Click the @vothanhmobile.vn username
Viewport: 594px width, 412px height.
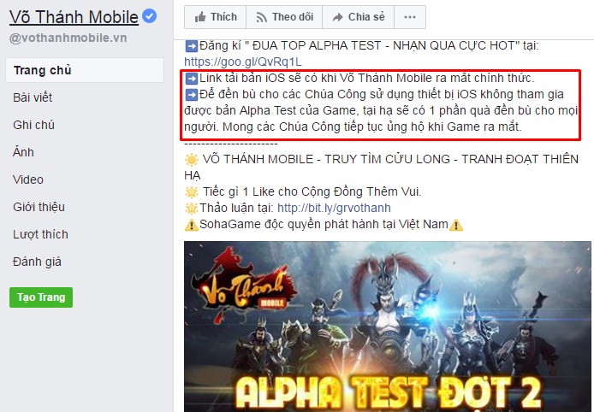pyautogui.click(x=68, y=38)
